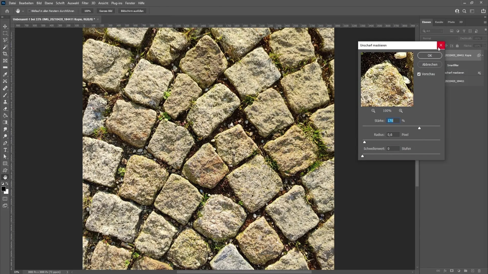The width and height of the screenshot is (488, 274).
Task: Select the Brush tool
Action: coord(5,95)
